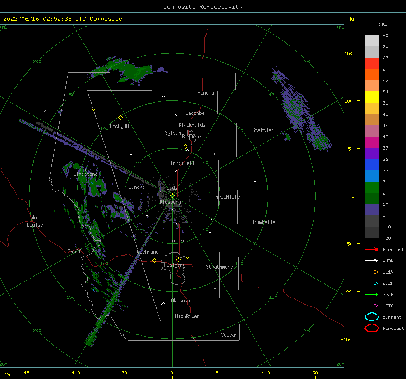Click the Blackfalds city label
The height and width of the screenshot is (379, 406).
(x=192, y=125)
